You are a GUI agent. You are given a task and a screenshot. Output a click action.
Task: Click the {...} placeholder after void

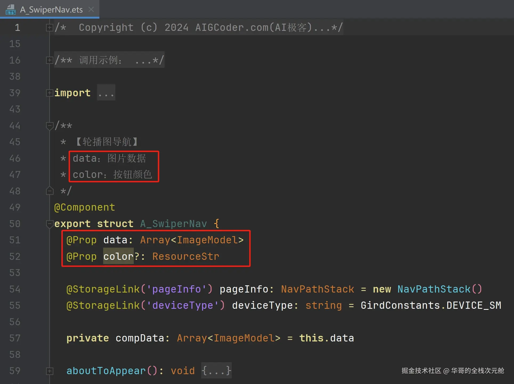click(216, 370)
